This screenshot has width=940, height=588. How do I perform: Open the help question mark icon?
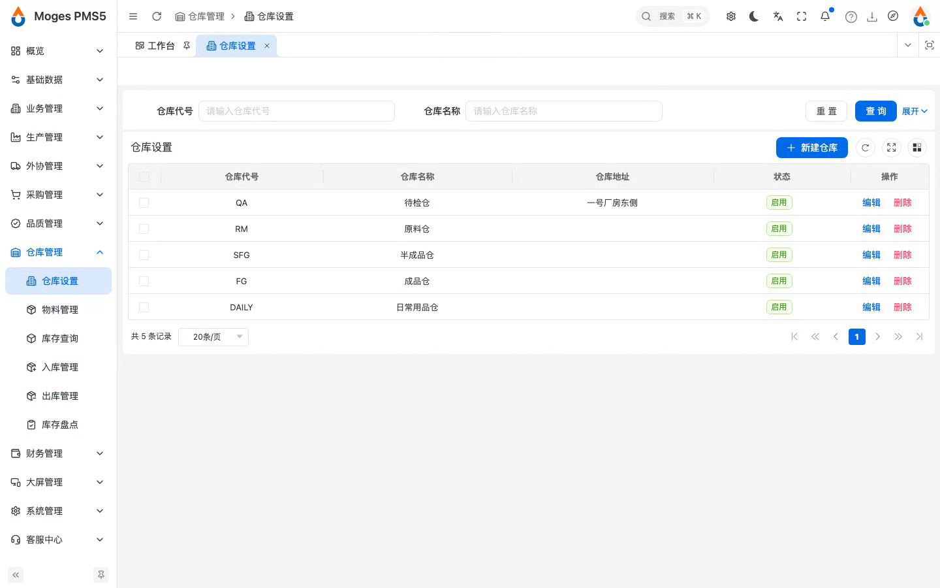[x=851, y=17]
